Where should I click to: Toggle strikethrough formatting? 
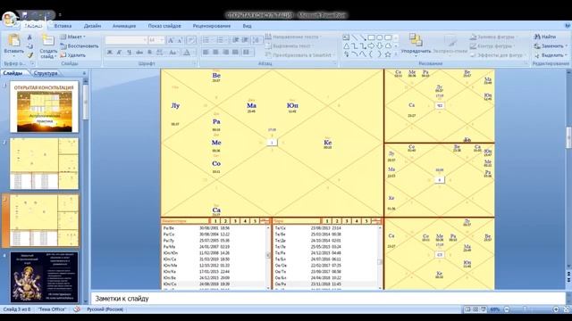point(139,53)
